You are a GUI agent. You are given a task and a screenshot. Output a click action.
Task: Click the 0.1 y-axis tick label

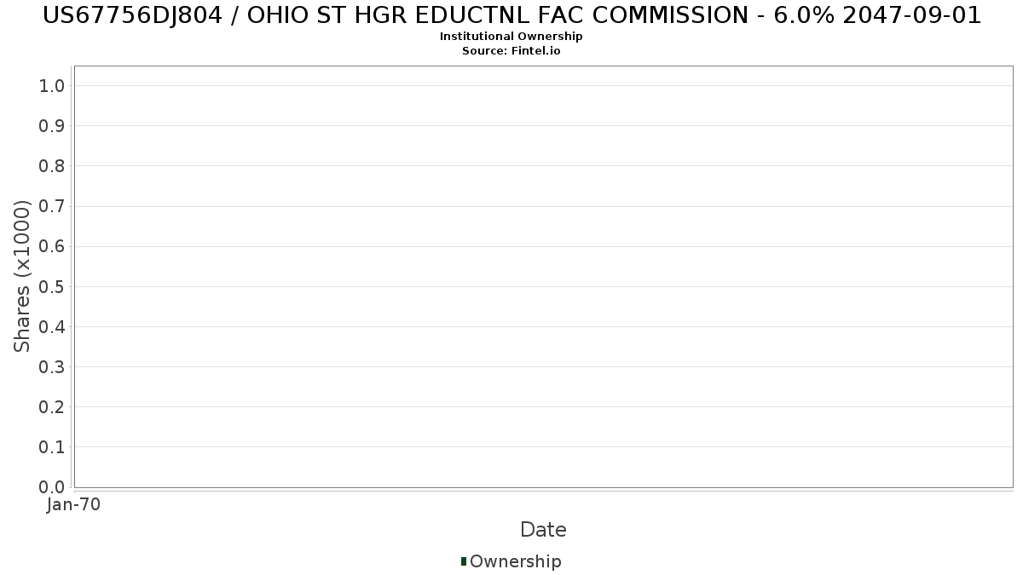(52, 447)
